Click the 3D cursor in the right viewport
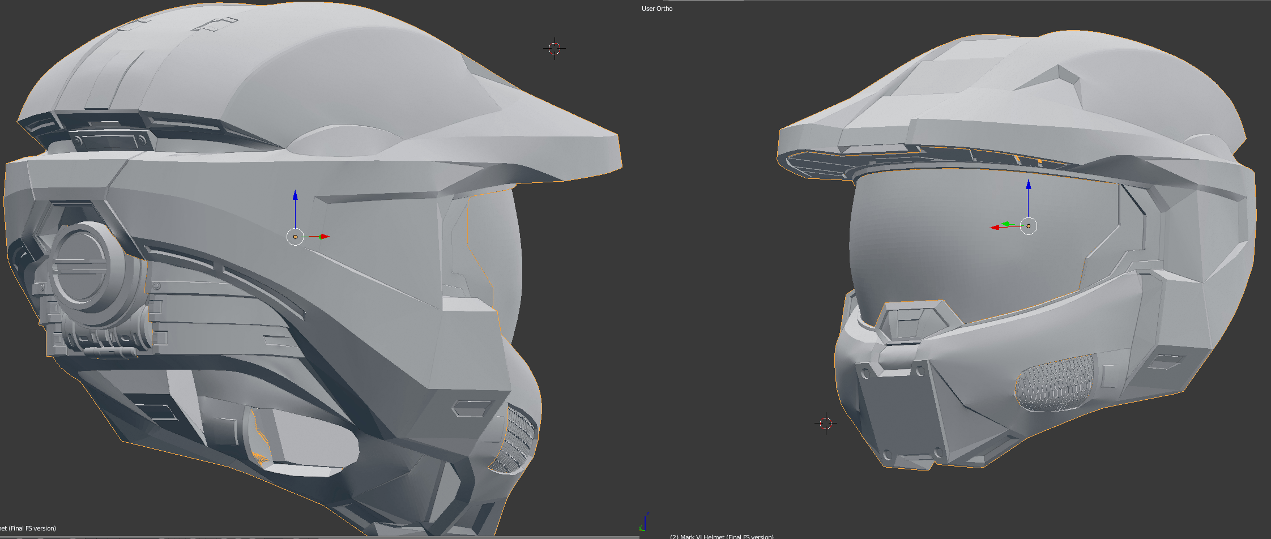 (x=826, y=423)
